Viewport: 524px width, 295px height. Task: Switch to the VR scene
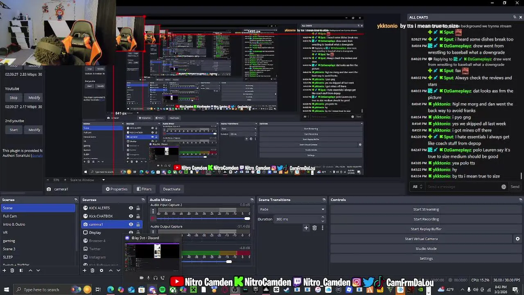(x=38, y=233)
